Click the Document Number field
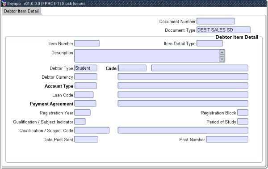 [216, 21]
